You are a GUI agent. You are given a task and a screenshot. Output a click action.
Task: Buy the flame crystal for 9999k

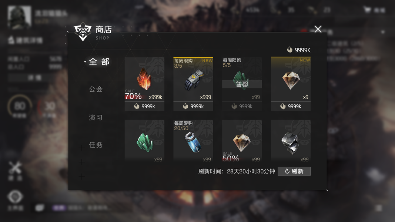point(144,106)
